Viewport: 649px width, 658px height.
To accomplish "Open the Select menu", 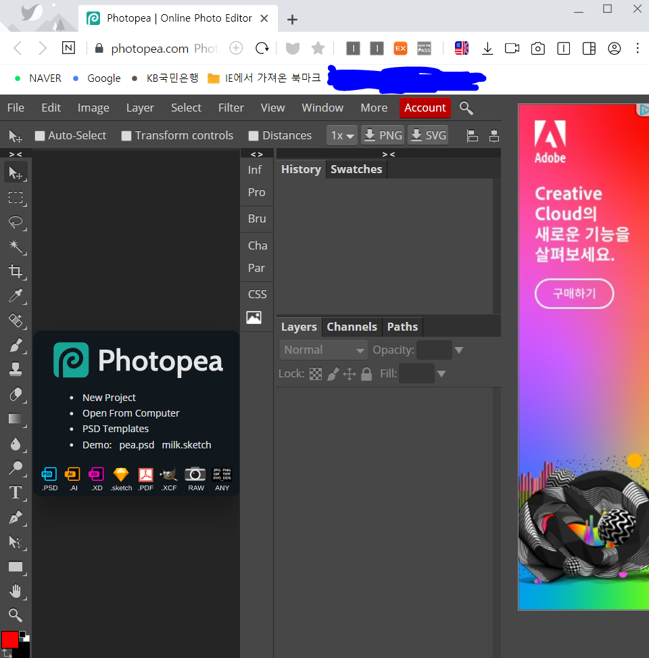I will click(x=186, y=108).
